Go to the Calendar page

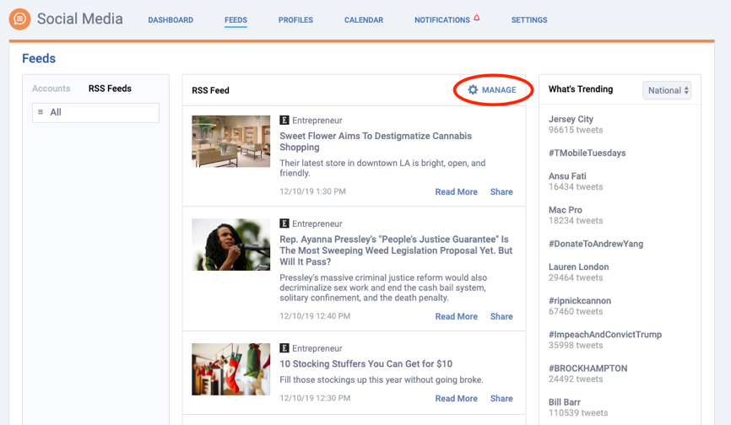(x=364, y=20)
